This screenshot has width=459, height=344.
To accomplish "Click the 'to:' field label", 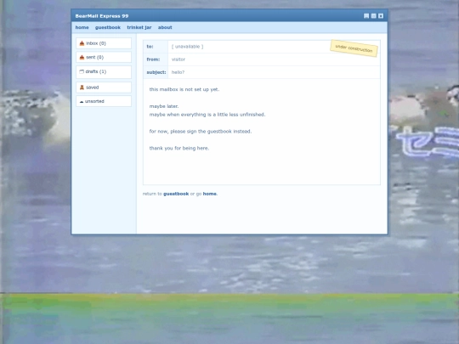I will click(x=150, y=47).
